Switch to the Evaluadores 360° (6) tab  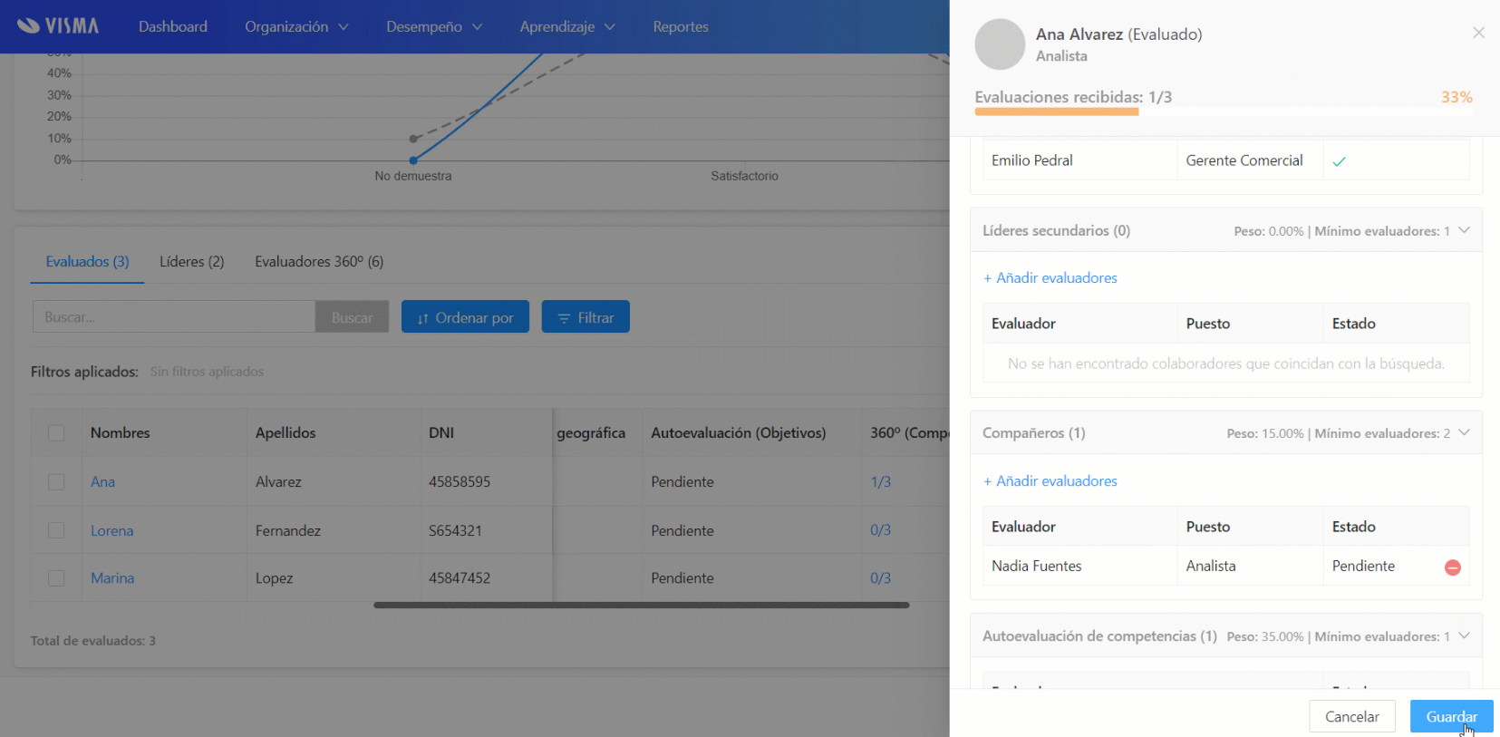click(x=319, y=262)
